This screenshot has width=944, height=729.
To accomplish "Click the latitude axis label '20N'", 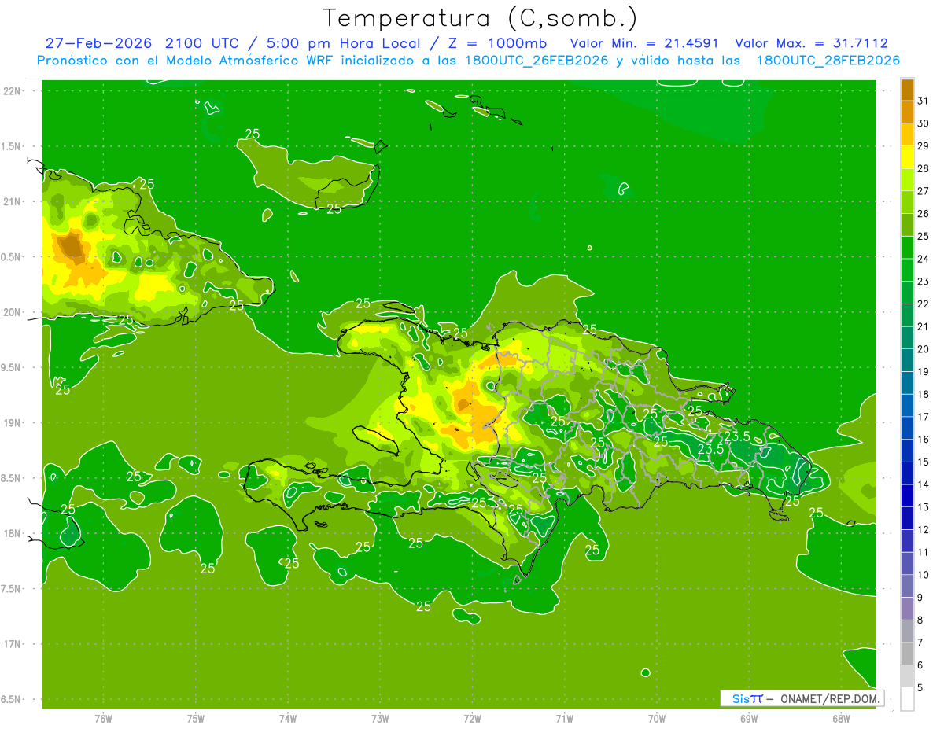I will click(13, 312).
